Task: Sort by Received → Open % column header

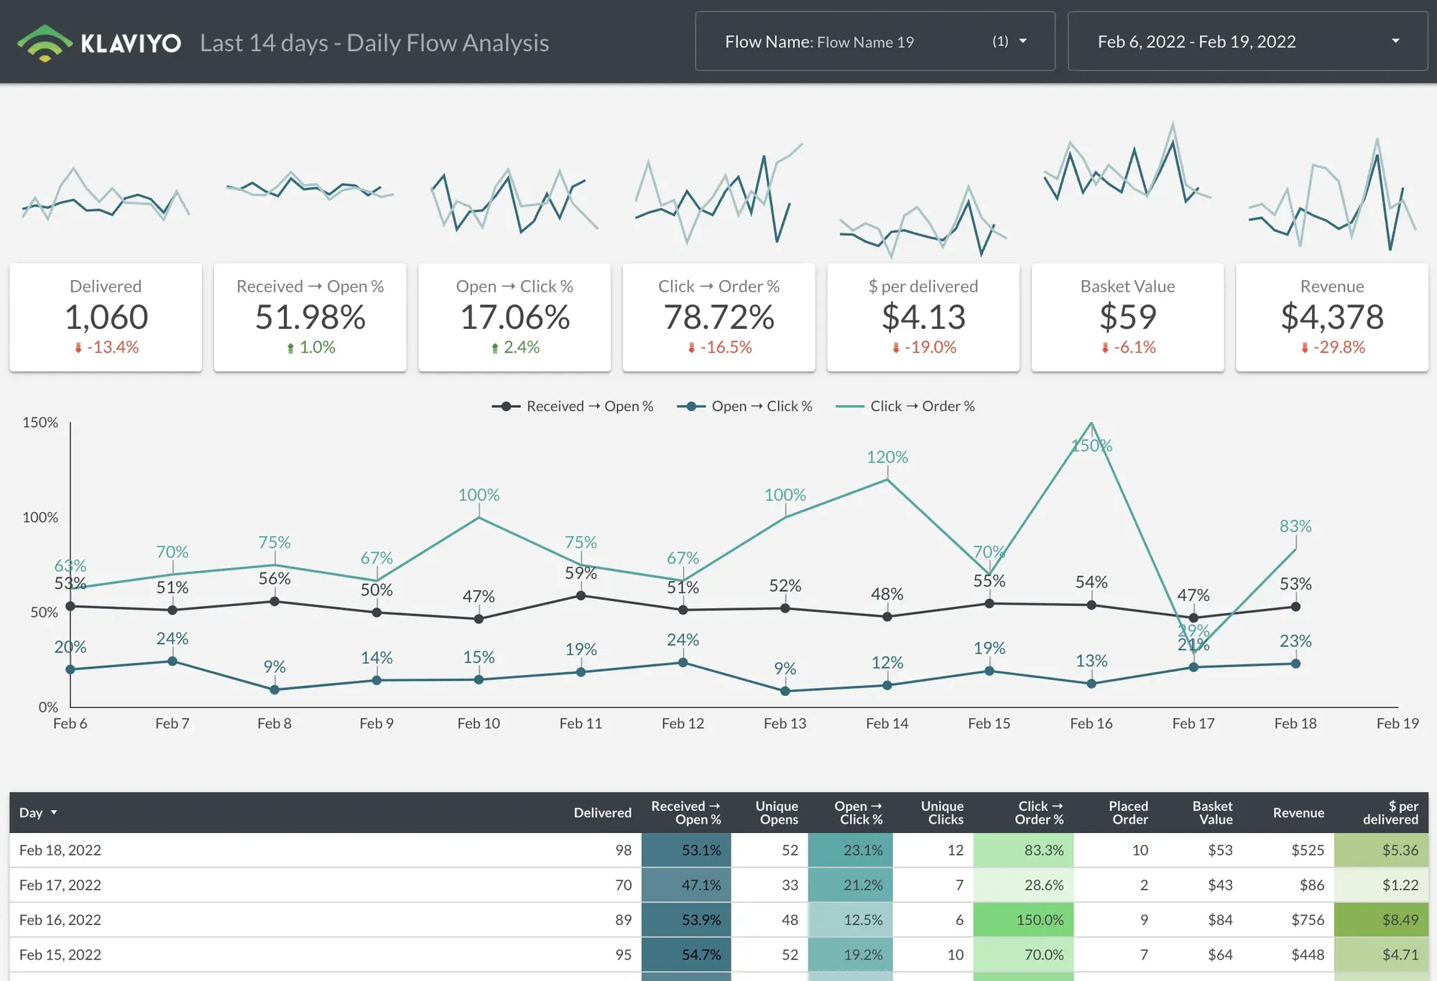Action: 685,812
